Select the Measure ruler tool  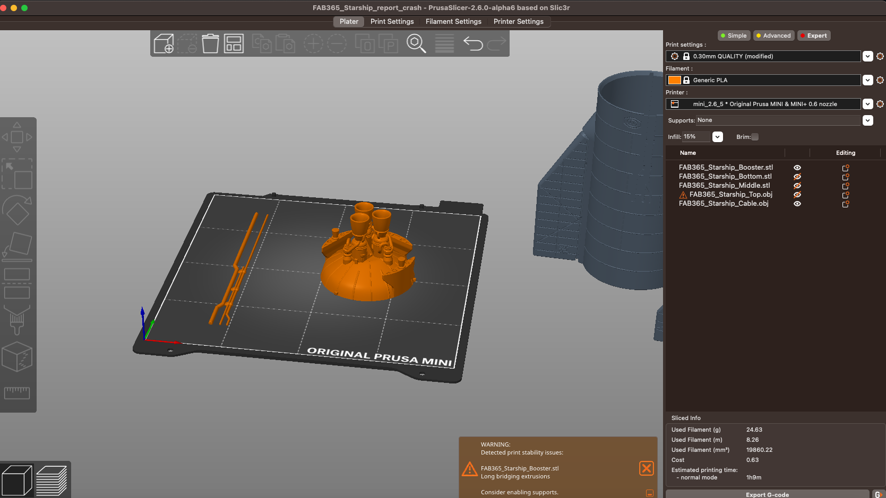pyautogui.click(x=17, y=393)
